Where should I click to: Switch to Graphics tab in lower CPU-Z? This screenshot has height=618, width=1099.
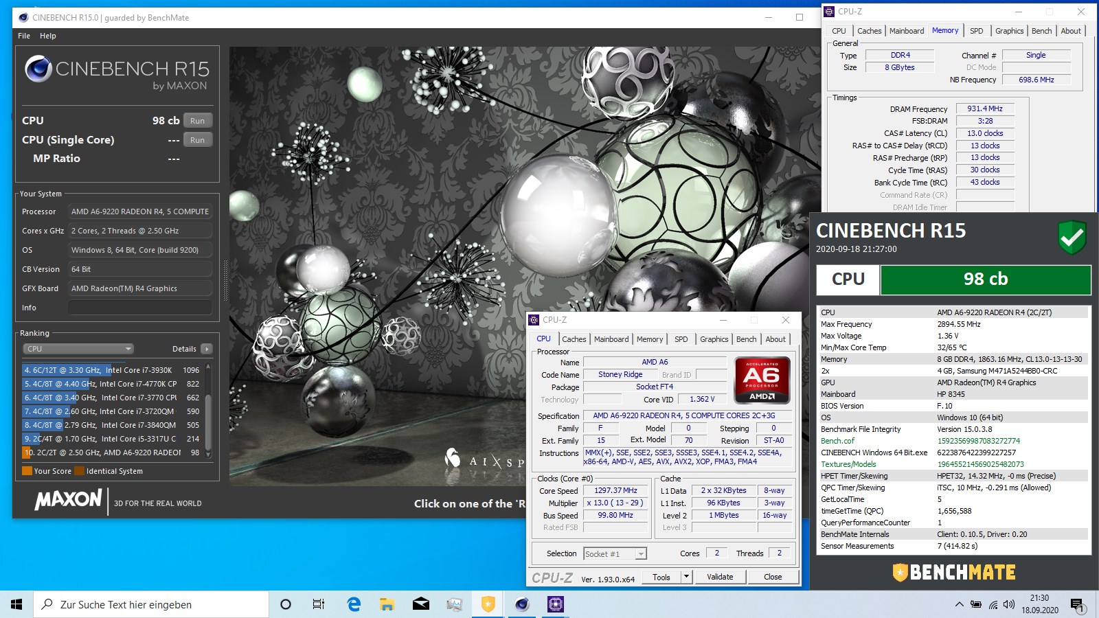tap(714, 339)
